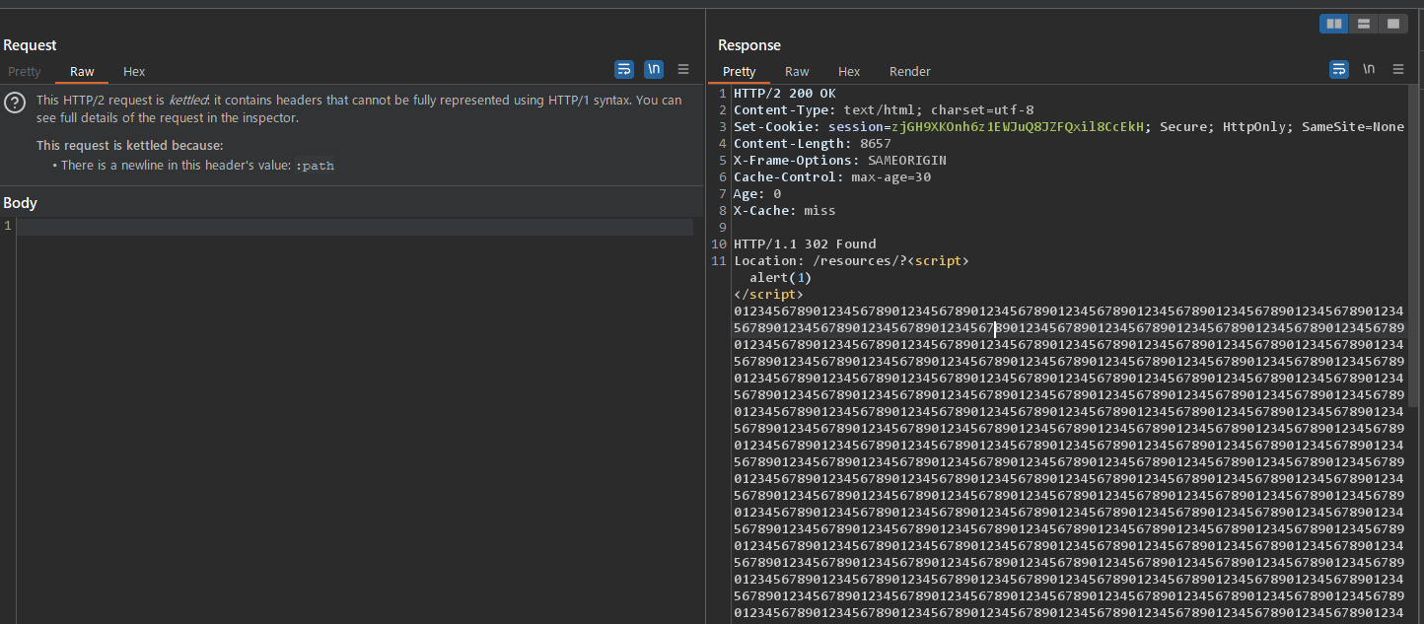Viewport: 1424px width, 624px height.
Task: Click the "HTTP/2 200 OK" status line
Action: (785, 94)
